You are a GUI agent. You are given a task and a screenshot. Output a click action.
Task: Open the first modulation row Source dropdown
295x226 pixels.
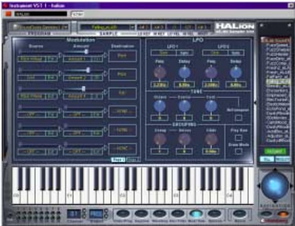(x=31, y=59)
